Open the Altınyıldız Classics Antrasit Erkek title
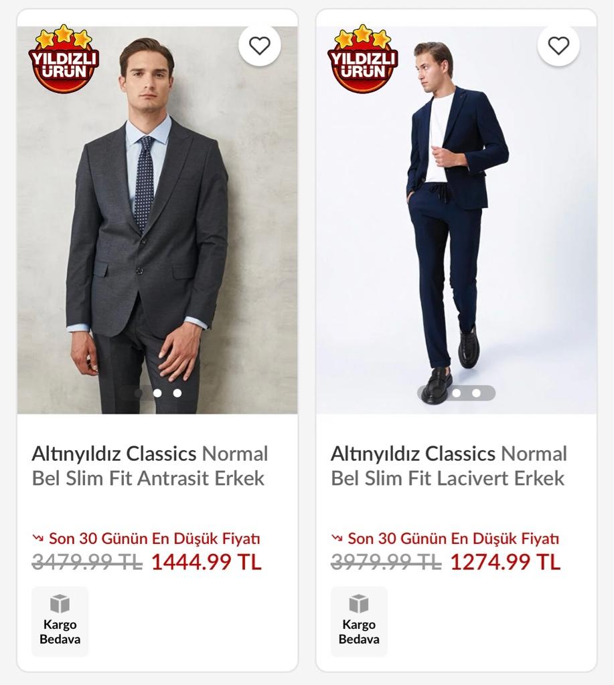This screenshot has width=614, height=685. point(149,466)
